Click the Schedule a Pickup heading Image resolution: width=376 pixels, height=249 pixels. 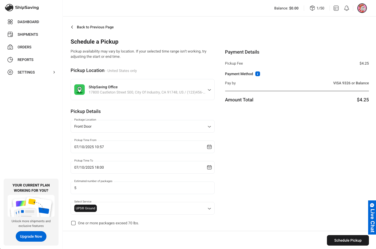pos(94,41)
